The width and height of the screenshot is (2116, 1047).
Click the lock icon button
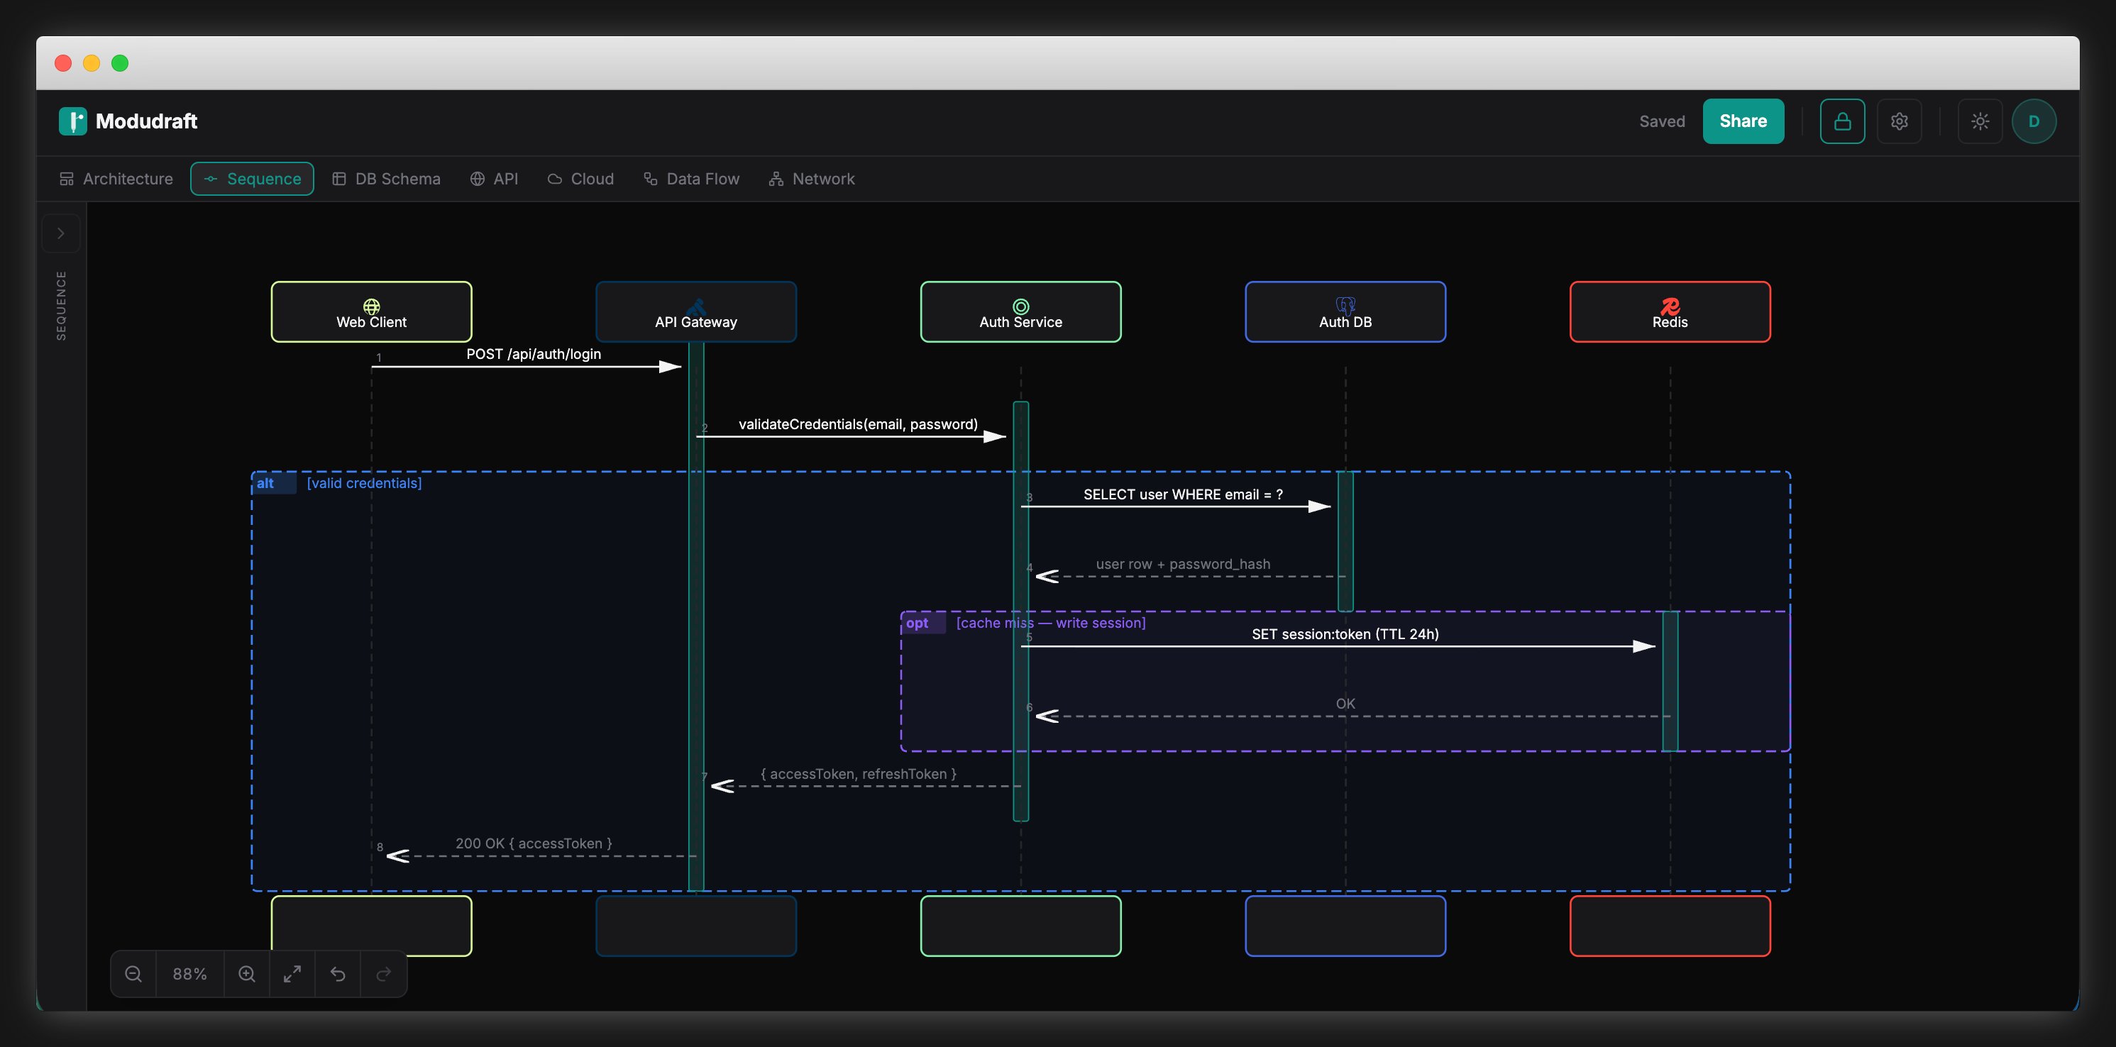1841,121
